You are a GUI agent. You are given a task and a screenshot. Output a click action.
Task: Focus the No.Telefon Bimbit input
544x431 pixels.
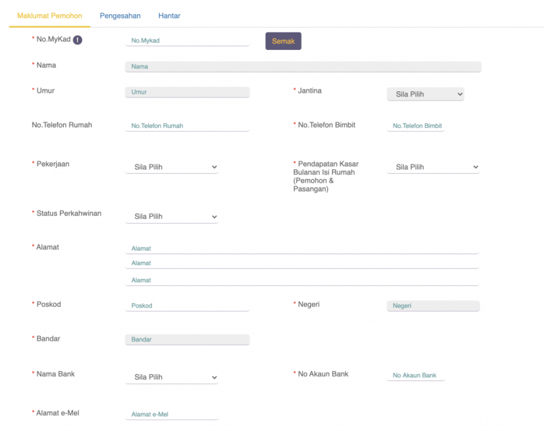click(416, 126)
